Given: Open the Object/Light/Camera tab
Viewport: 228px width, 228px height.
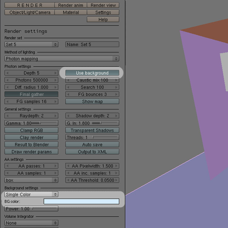Looking at the screenshot, I should pos(30,13).
